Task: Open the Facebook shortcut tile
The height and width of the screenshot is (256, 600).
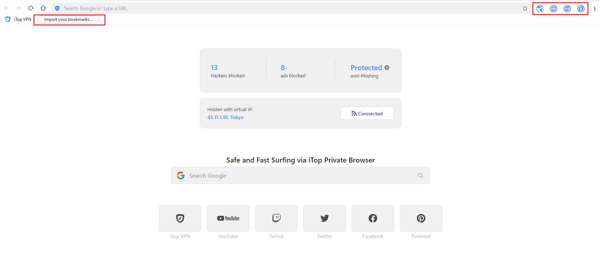Action: click(373, 218)
